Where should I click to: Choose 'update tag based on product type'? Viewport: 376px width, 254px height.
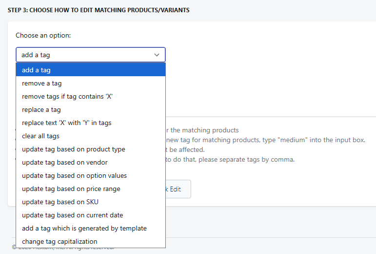tap(91, 149)
